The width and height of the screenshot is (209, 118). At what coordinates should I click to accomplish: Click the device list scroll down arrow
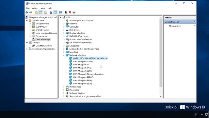pos(161,96)
